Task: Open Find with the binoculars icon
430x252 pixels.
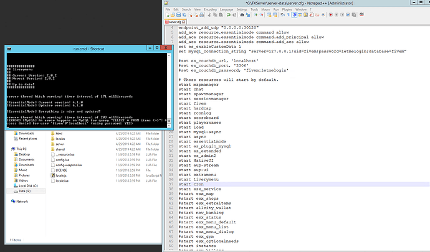Action: [x=242, y=15]
